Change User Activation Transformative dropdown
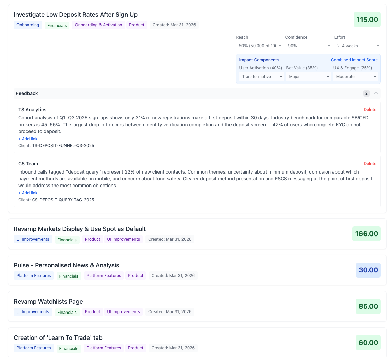The width and height of the screenshot is (389, 357). click(261, 77)
